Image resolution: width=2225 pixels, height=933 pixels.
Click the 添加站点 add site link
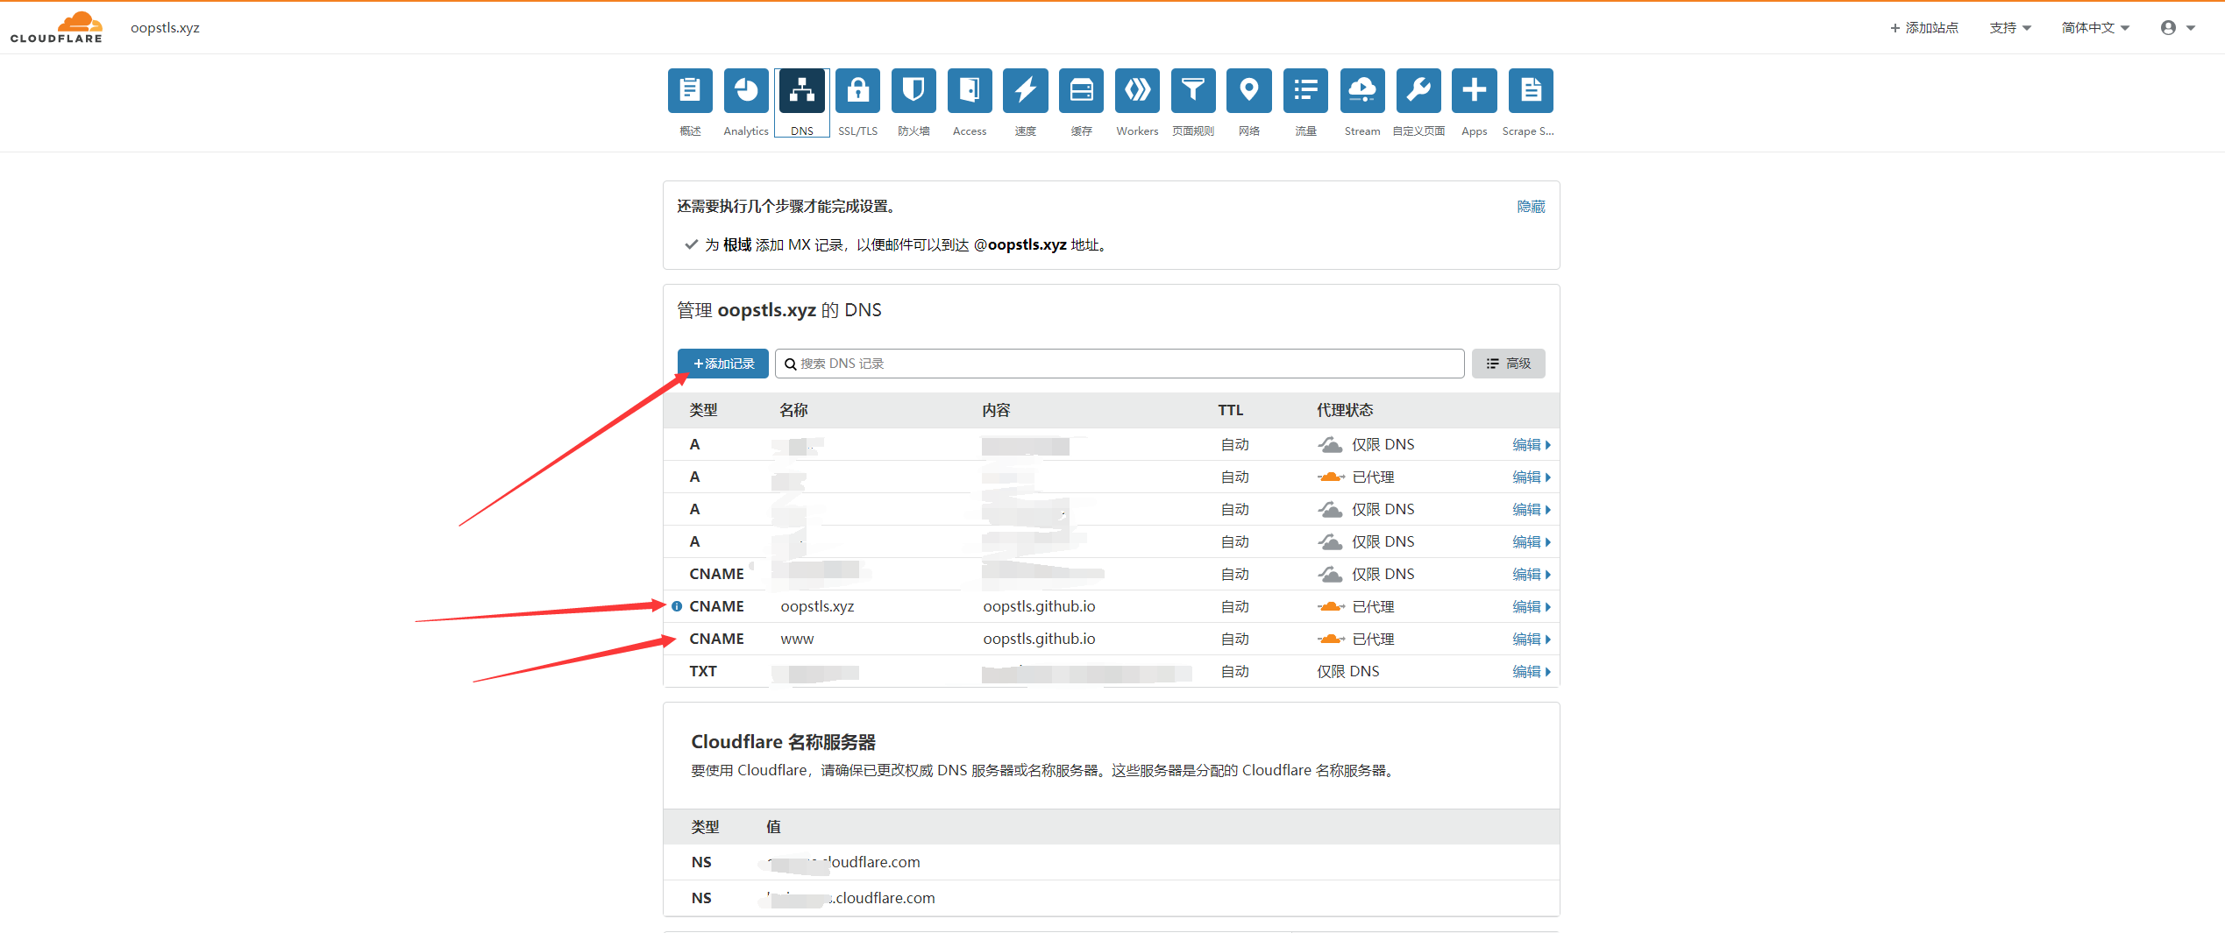click(x=1924, y=27)
